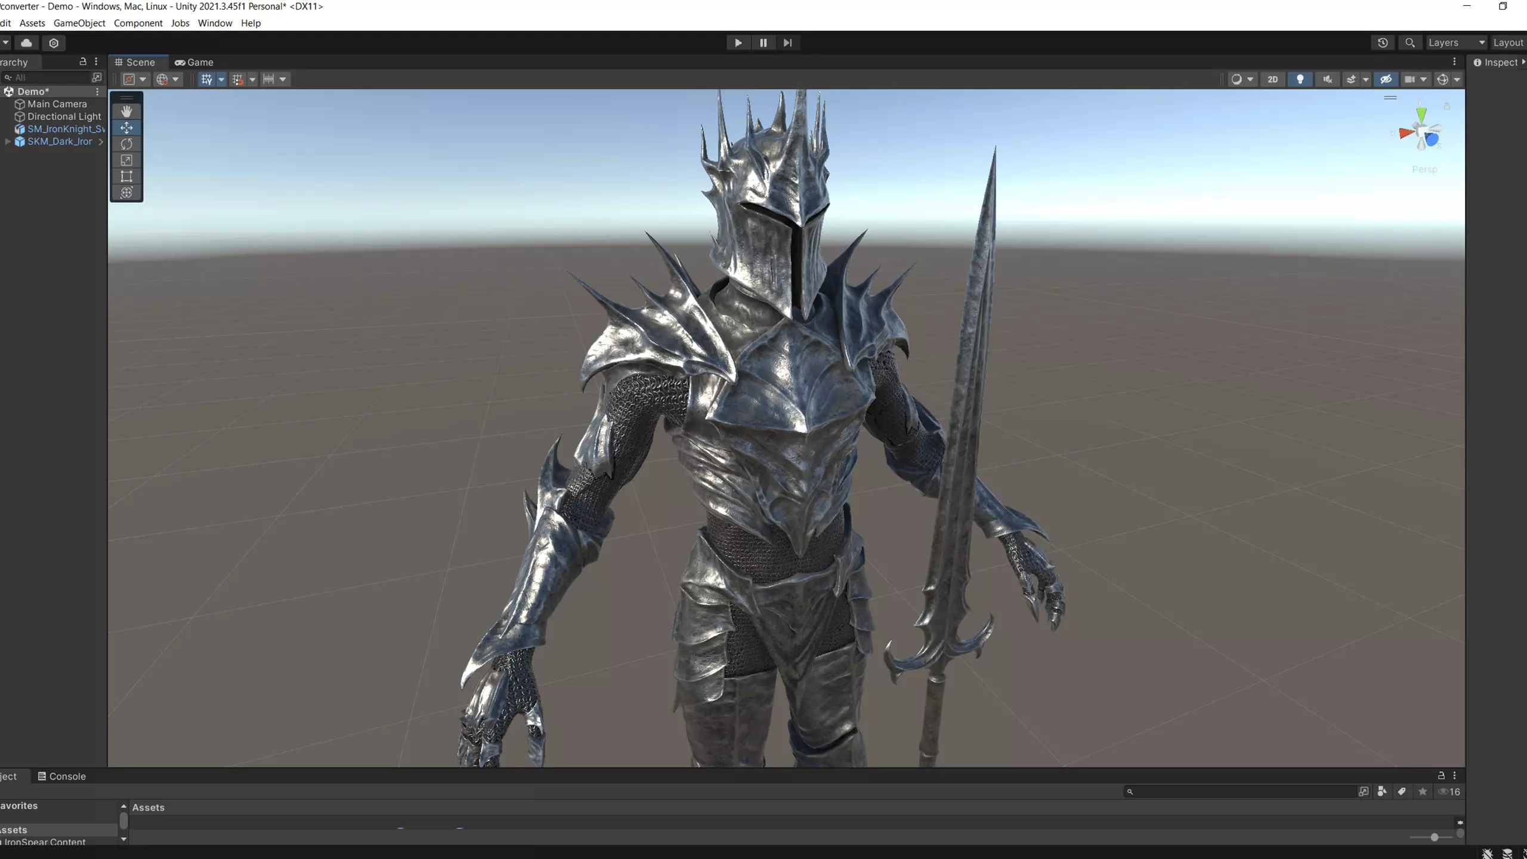Toggle scene audio mute
The image size is (1527, 859).
tap(1327, 79)
